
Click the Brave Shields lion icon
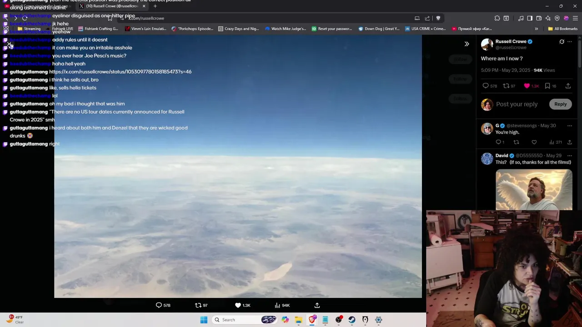click(x=438, y=18)
